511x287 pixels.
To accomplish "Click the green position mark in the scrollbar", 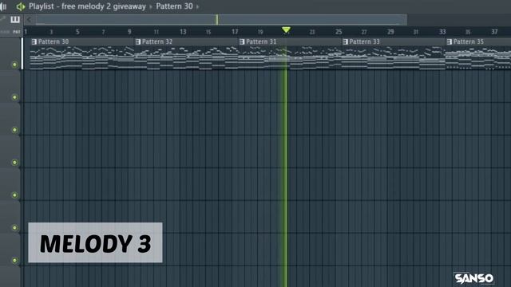I will tap(217, 19).
